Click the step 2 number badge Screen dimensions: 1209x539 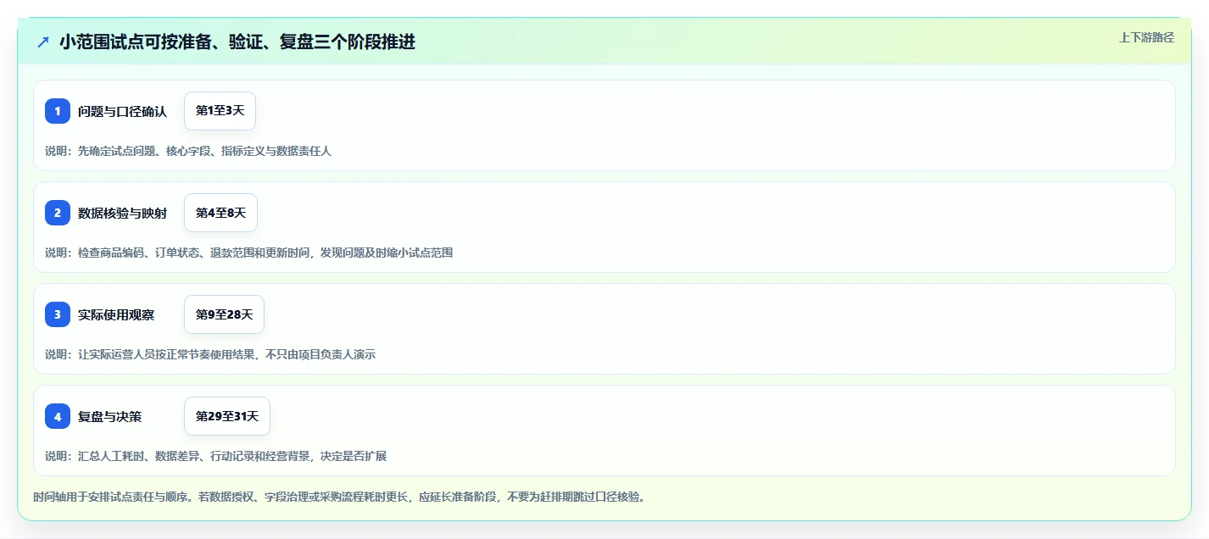click(58, 213)
